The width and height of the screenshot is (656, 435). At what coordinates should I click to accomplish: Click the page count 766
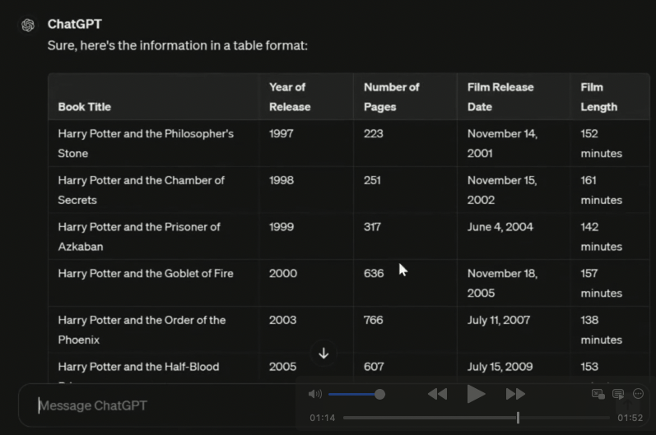coord(373,320)
